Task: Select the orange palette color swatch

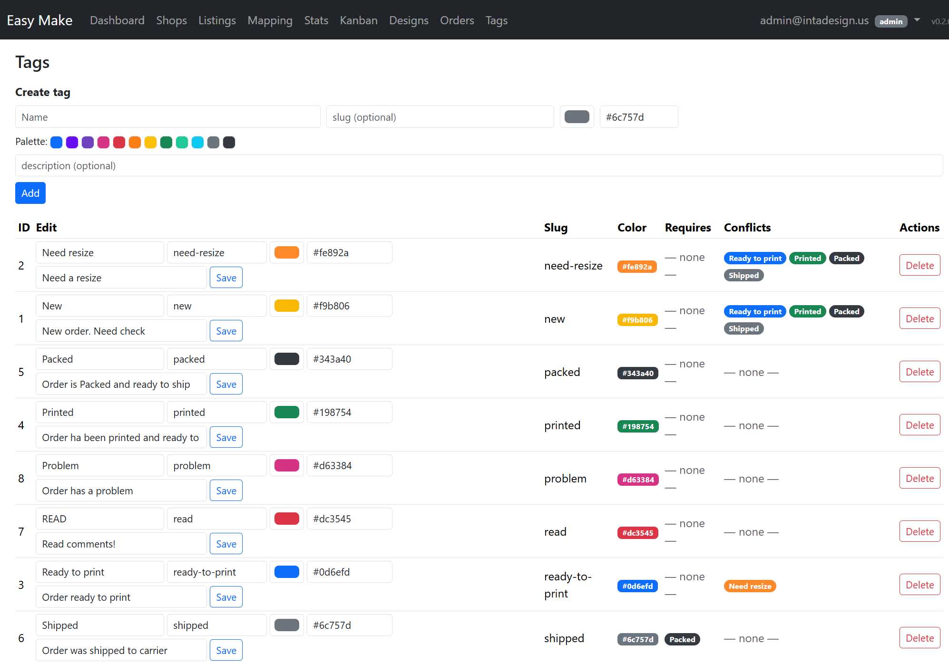Action: (135, 142)
